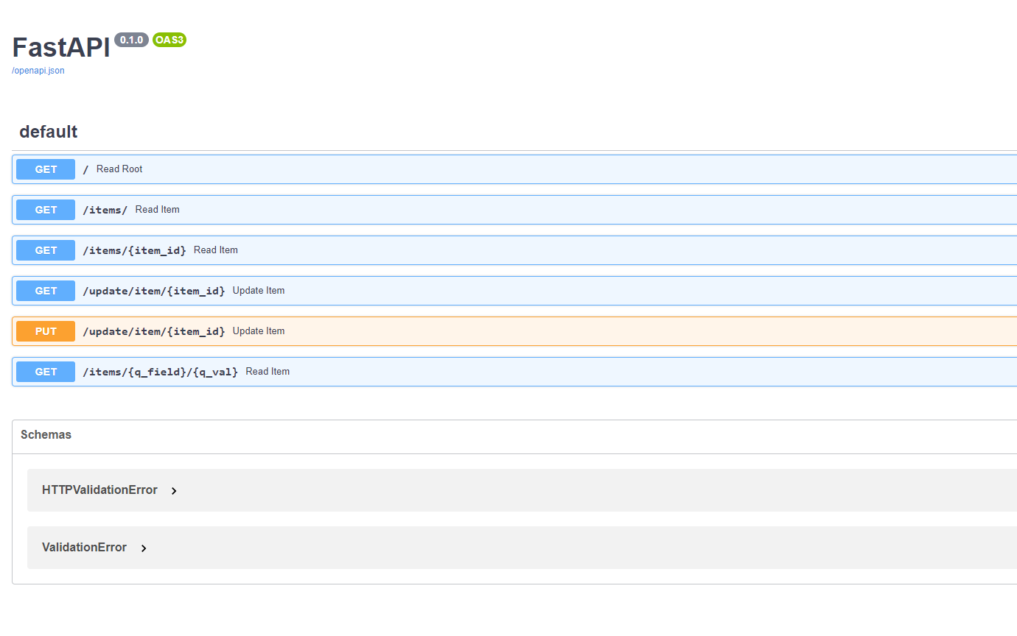Screen dimensions: 1017x636
Task: Click the 0.1.0 version badge
Action: (x=131, y=40)
